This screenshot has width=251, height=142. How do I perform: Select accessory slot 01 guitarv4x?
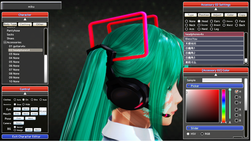click(x=17, y=46)
